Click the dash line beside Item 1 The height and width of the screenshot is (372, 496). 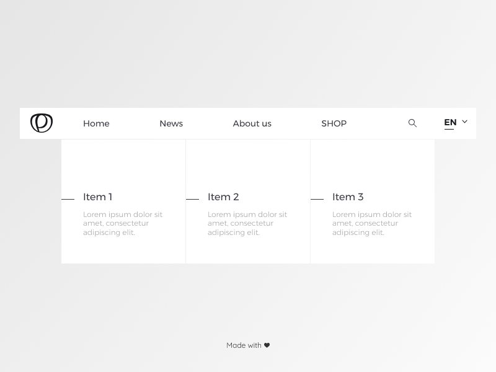point(68,199)
